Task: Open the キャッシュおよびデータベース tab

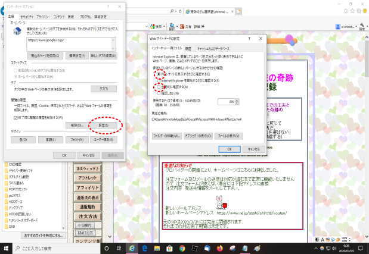Action: (213, 49)
